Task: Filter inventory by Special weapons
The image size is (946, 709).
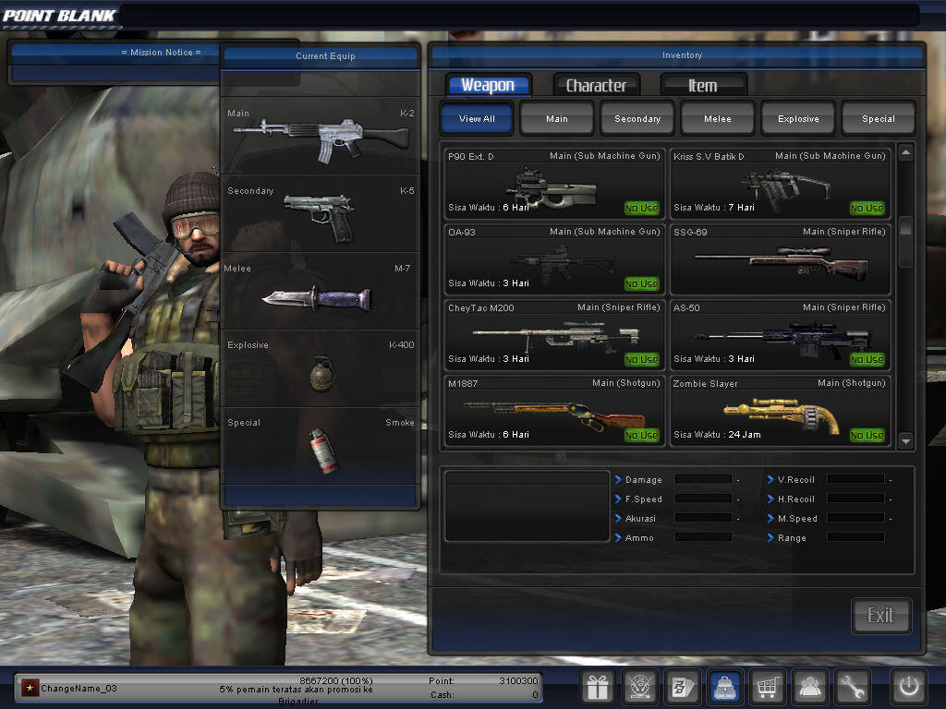Action: click(x=879, y=118)
